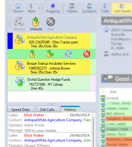Screen dimensions: 132x147
Task: Select the Bell, Marion row
Action: 116,114
